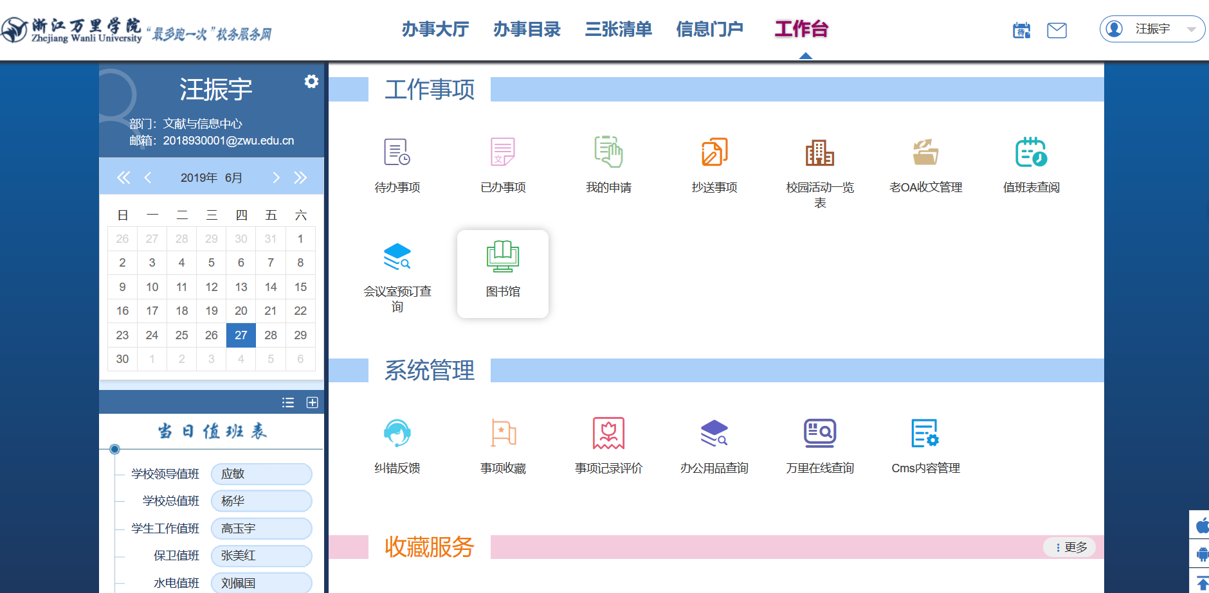Click the 纠错反馈 headset icon

[x=397, y=434]
